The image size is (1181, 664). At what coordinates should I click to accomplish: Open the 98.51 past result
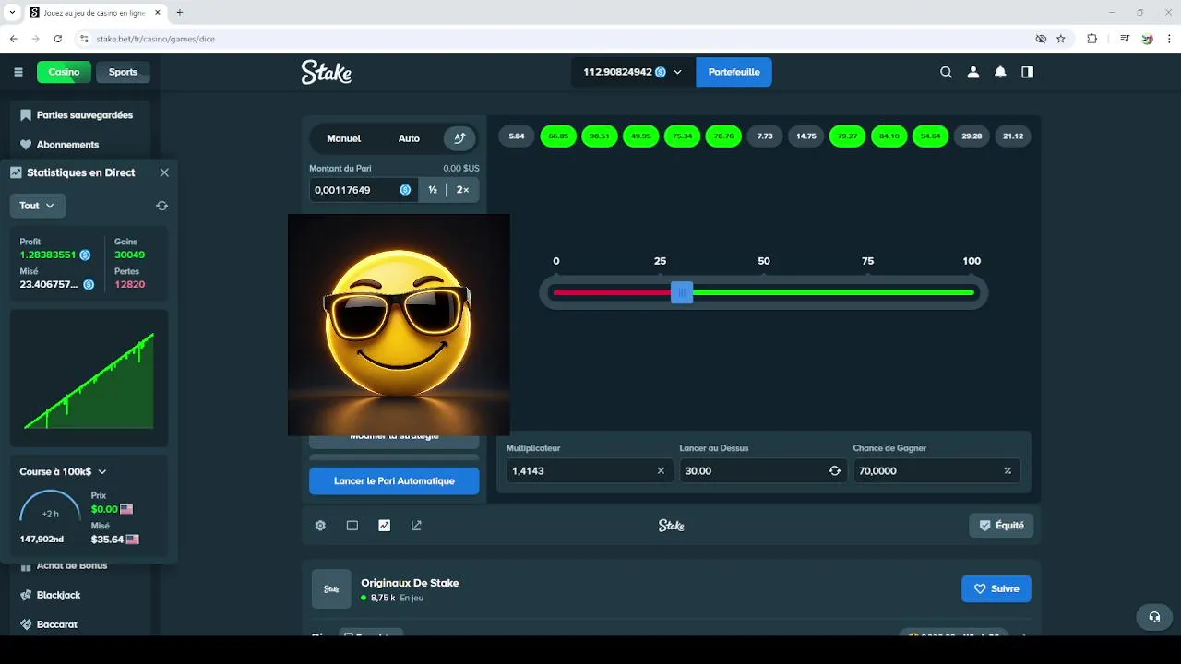pos(600,136)
